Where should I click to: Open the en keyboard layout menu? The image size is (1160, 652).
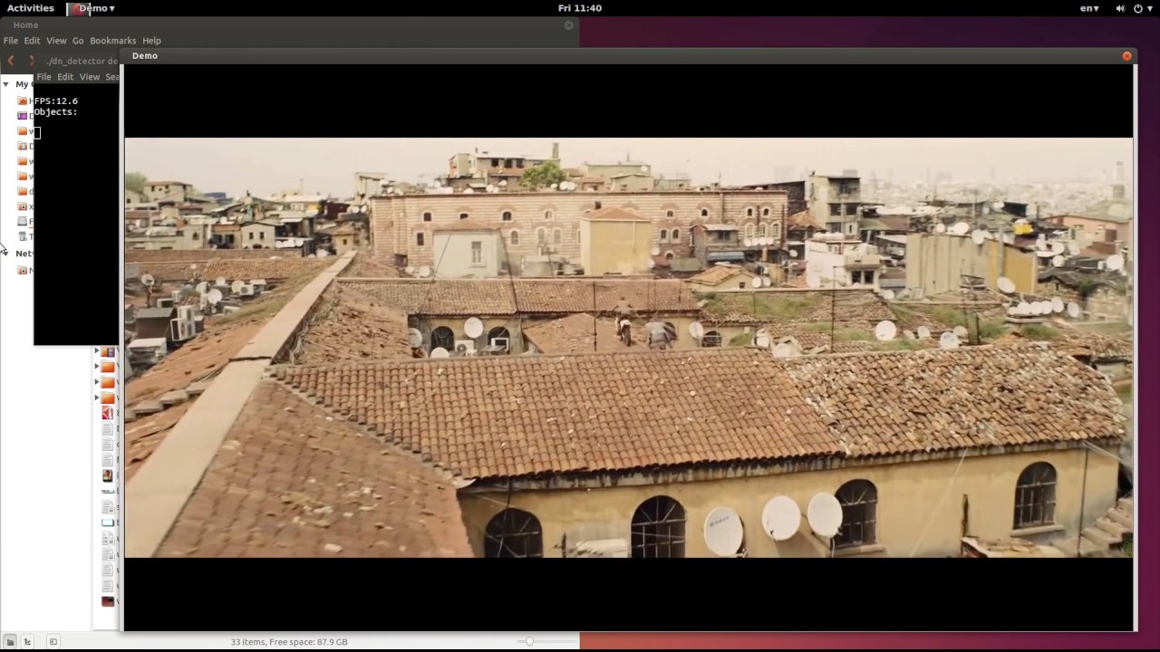coord(1089,8)
